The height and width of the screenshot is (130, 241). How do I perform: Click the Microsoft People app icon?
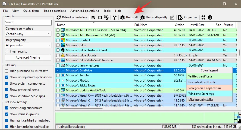pyautogui.click(x=63, y=75)
